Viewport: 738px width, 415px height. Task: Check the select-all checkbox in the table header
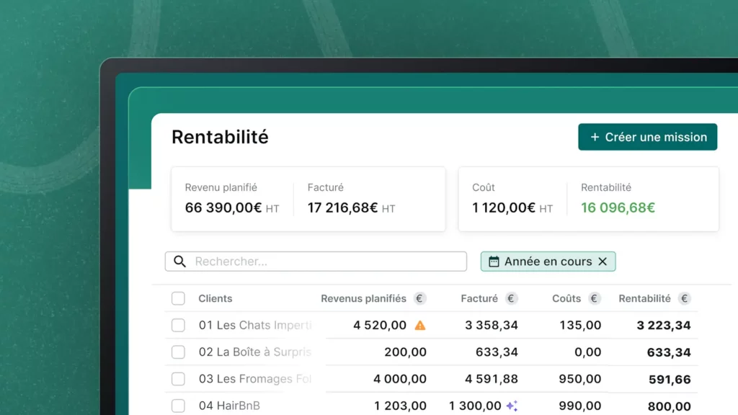point(178,298)
